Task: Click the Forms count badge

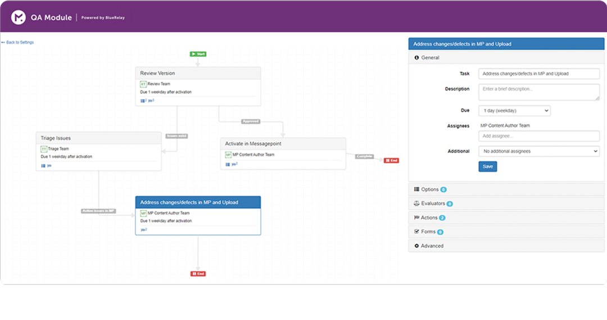Action: click(x=440, y=232)
